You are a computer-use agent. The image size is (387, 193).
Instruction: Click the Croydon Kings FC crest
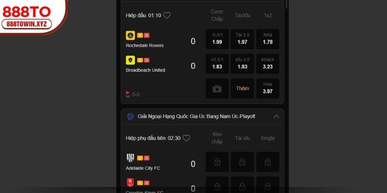click(130, 183)
